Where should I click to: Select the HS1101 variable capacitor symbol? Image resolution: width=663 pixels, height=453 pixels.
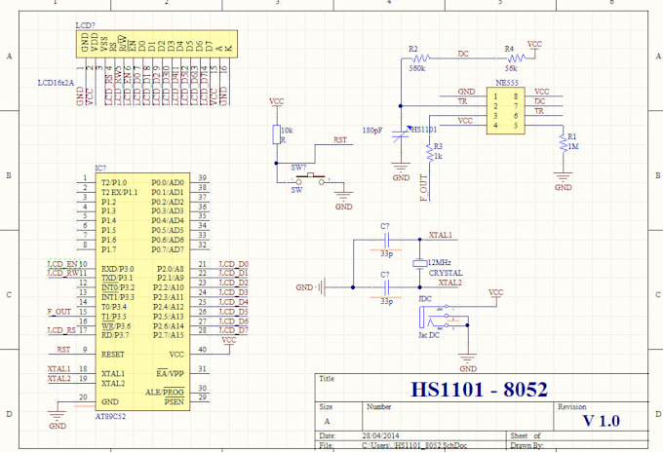pos(400,134)
